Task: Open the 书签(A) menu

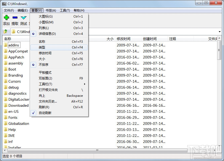Action: pyautogui.click(x=51, y=10)
